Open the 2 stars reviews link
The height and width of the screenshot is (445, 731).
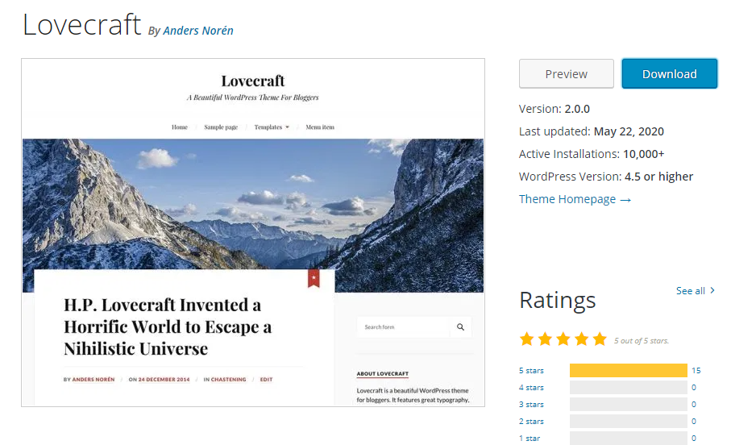(x=531, y=421)
